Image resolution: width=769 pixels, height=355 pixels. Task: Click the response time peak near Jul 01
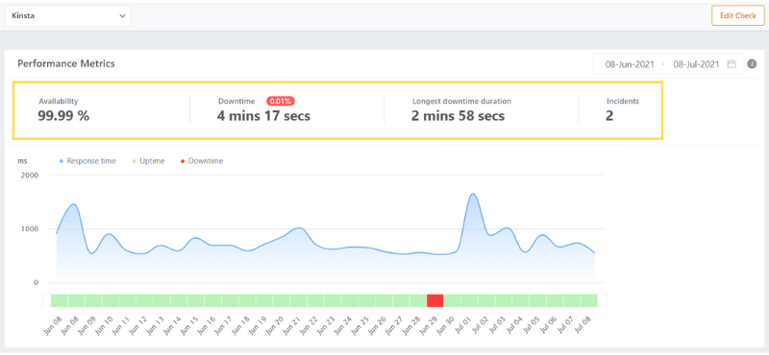coord(473,195)
